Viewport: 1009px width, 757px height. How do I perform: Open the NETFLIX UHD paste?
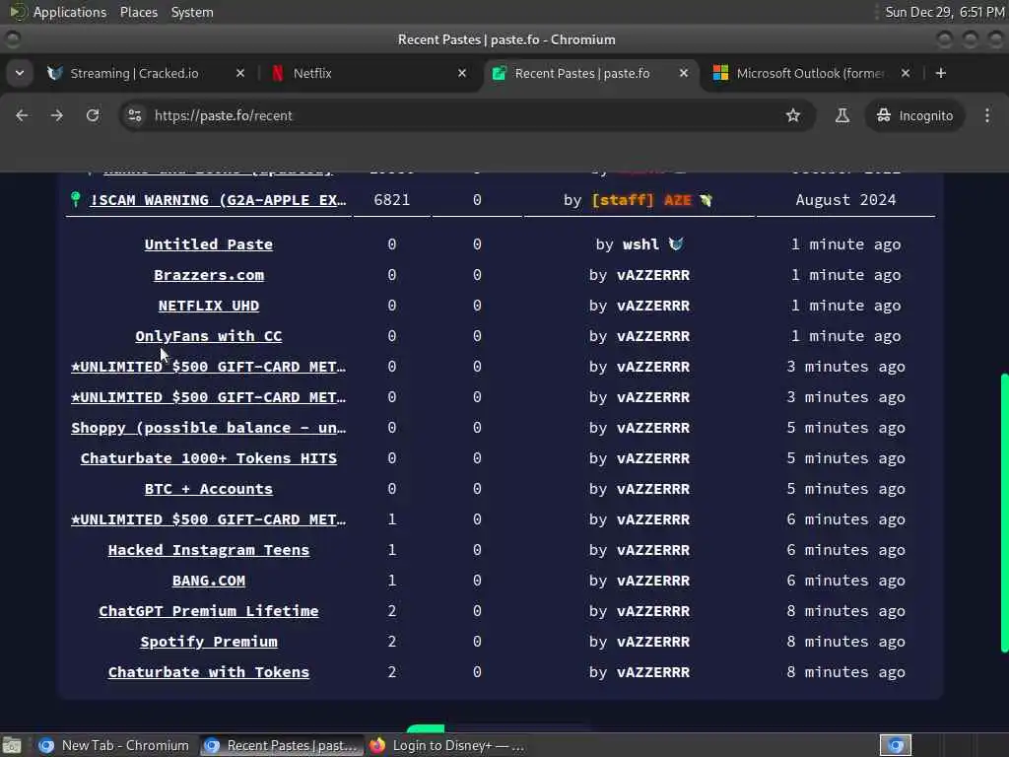click(x=209, y=306)
